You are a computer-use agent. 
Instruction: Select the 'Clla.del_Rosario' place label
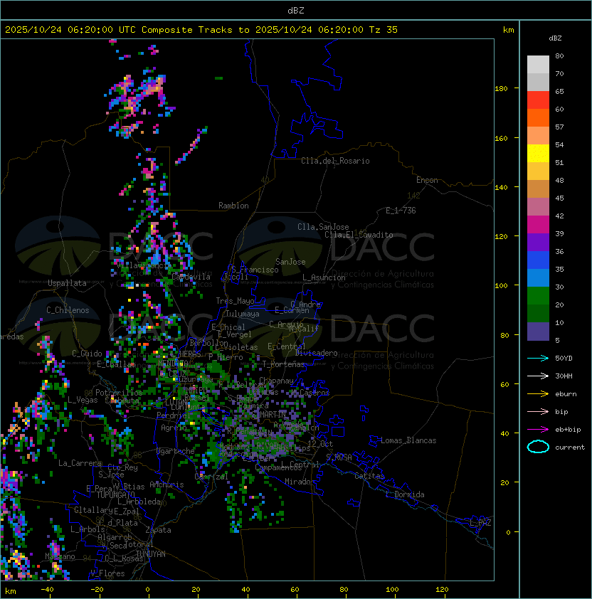pyautogui.click(x=335, y=161)
